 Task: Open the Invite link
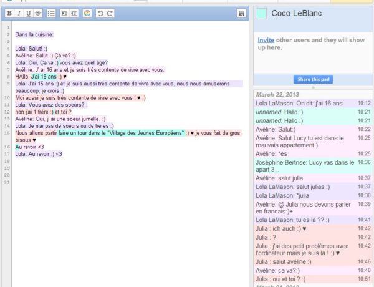(x=266, y=41)
